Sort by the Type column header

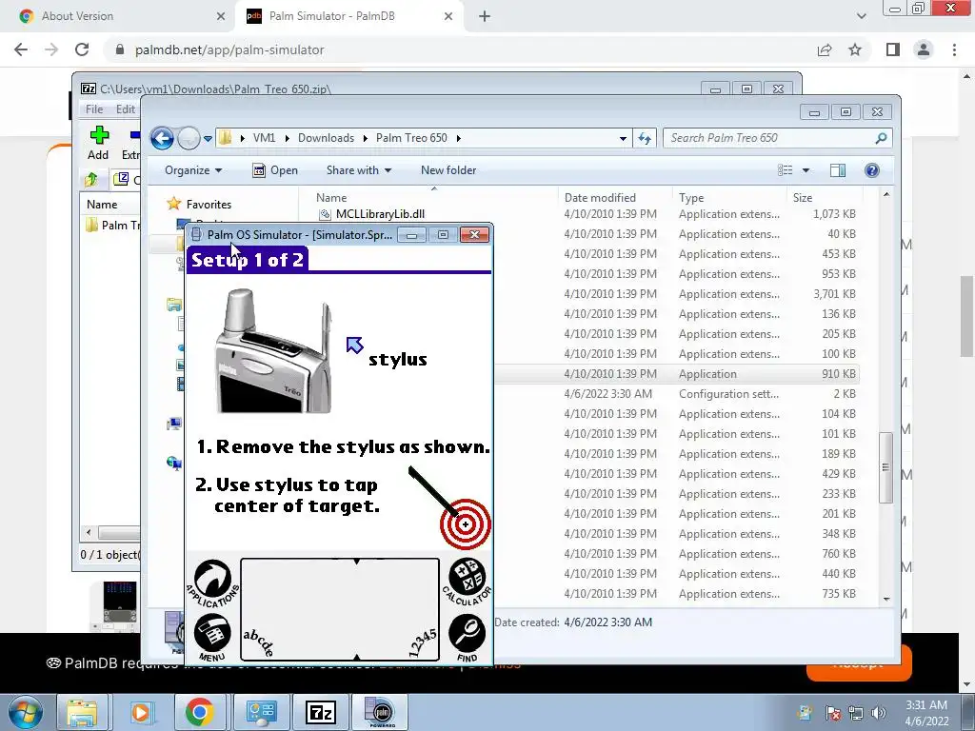[x=691, y=198]
